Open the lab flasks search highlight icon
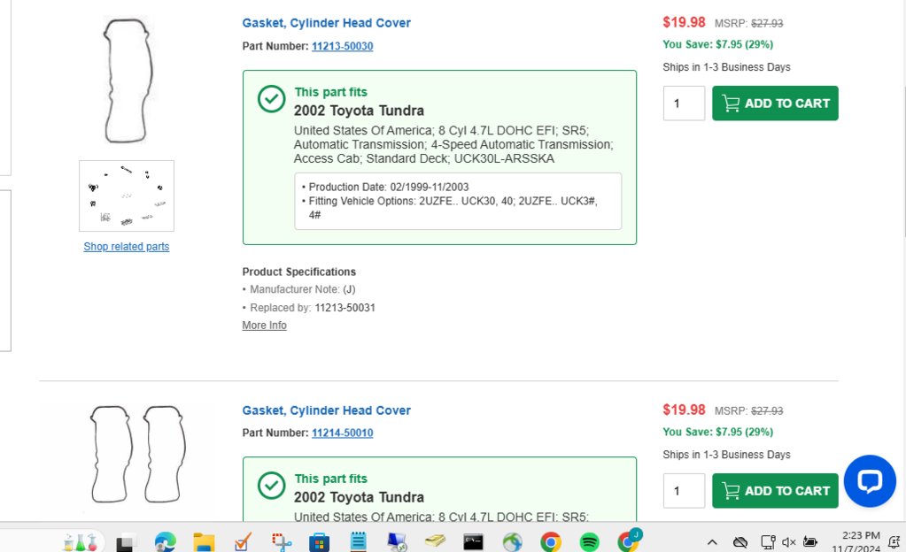The image size is (906, 552). pyautogui.click(x=81, y=541)
